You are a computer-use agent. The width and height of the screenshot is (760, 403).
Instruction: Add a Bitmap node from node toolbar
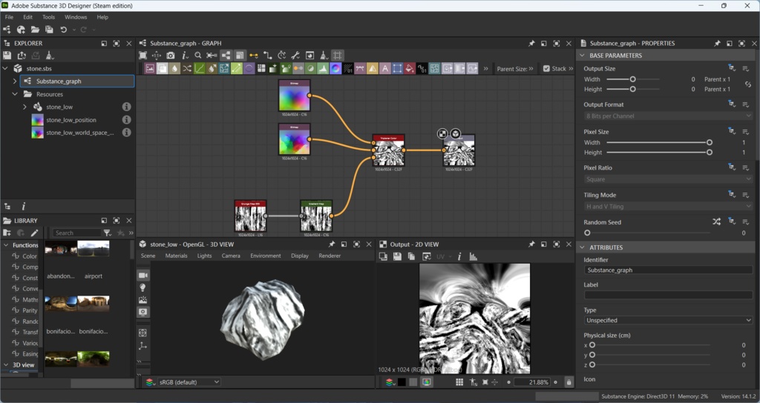point(150,69)
